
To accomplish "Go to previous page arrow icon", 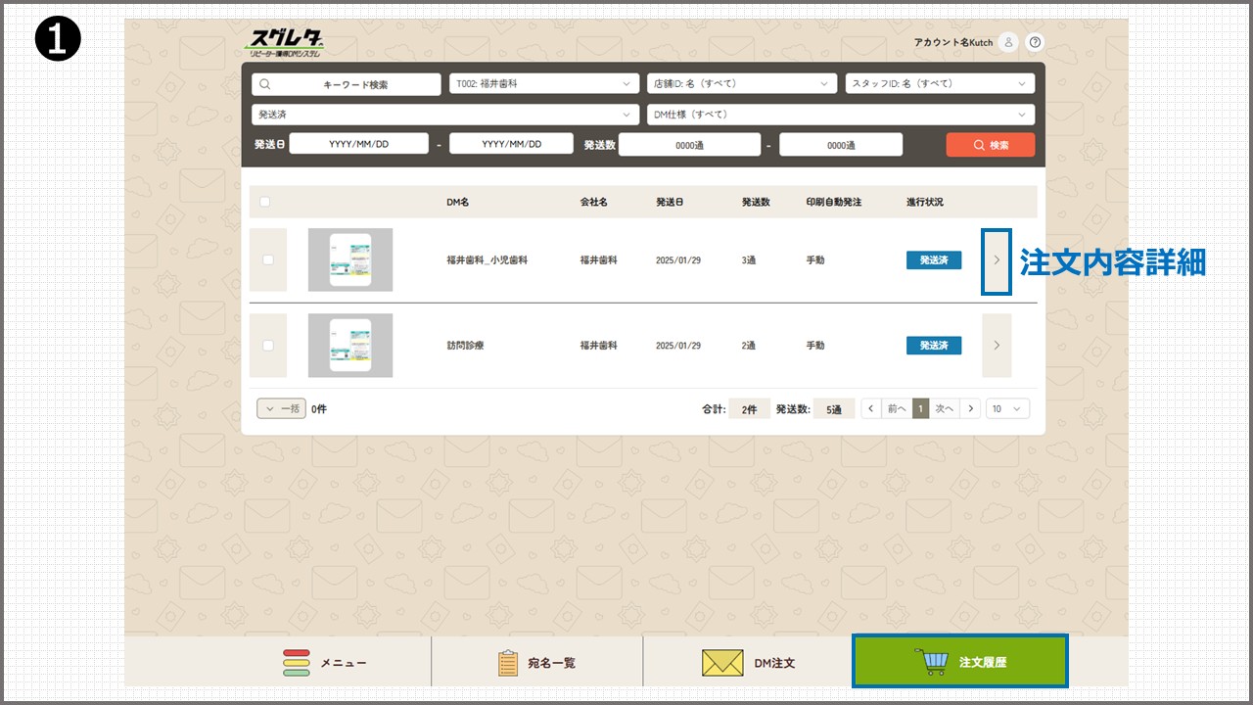I will pos(871,408).
